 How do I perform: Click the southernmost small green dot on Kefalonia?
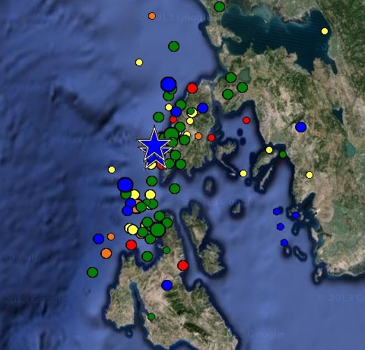coord(151,317)
